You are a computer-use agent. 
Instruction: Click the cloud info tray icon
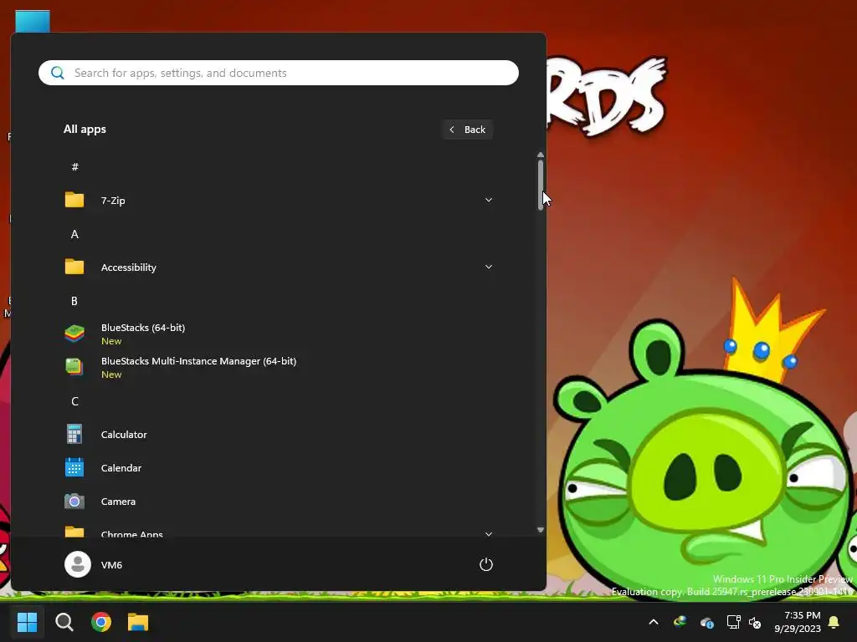(706, 622)
